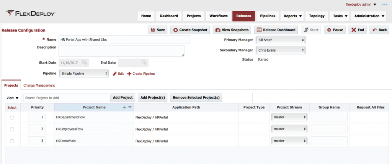The height and width of the screenshot is (164, 392).
Task: Click the Back button
Action: (379, 30)
